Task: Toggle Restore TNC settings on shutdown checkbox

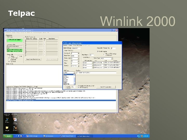Action: pos(104,54)
